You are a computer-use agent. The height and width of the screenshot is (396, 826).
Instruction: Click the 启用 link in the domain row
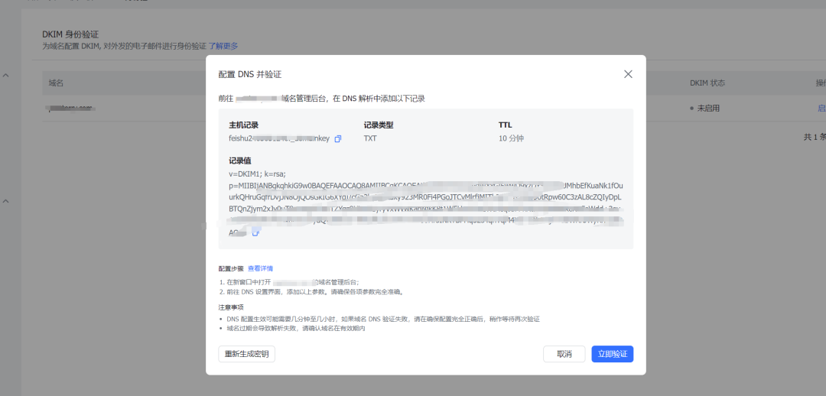pyautogui.click(x=821, y=109)
